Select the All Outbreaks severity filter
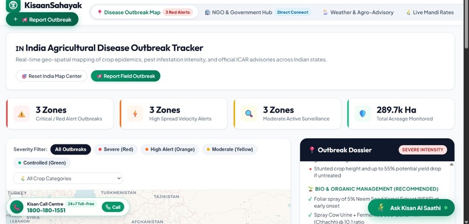The width and height of the screenshot is (469, 224). pos(70,150)
